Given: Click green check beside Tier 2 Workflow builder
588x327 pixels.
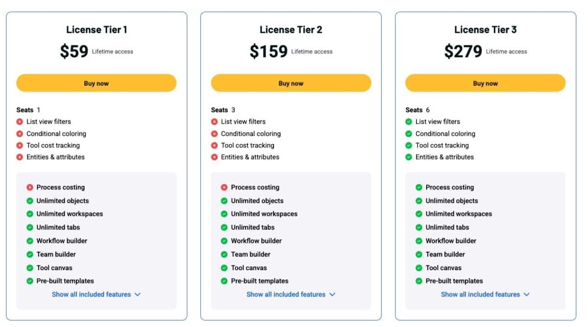Looking at the screenshot, I should click(x=224, y=241).
